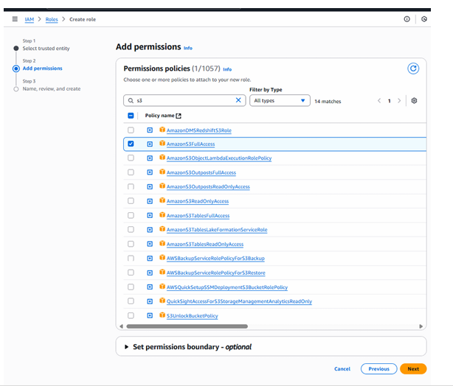This screenshot has width=453, height=386.
Task: Expand AmazonS3FullAccess policy details
Action: coord(150,144)
